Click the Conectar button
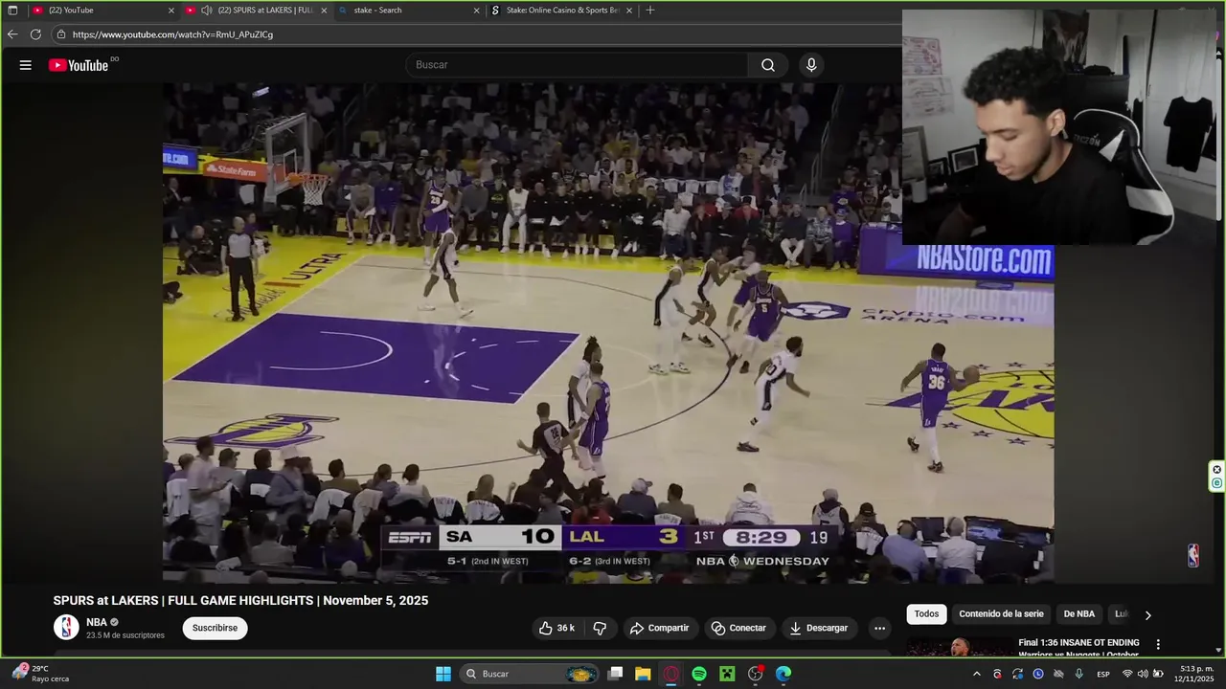The height and width of the screenshot is (689, 1226). (738, 628)
